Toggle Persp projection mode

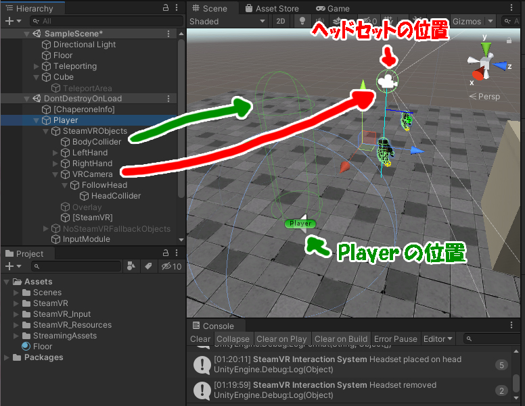pos(485,97)
